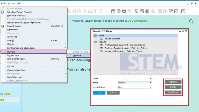
Task: Click the search magnifier icon in cockpit
Action: point(191,21)
